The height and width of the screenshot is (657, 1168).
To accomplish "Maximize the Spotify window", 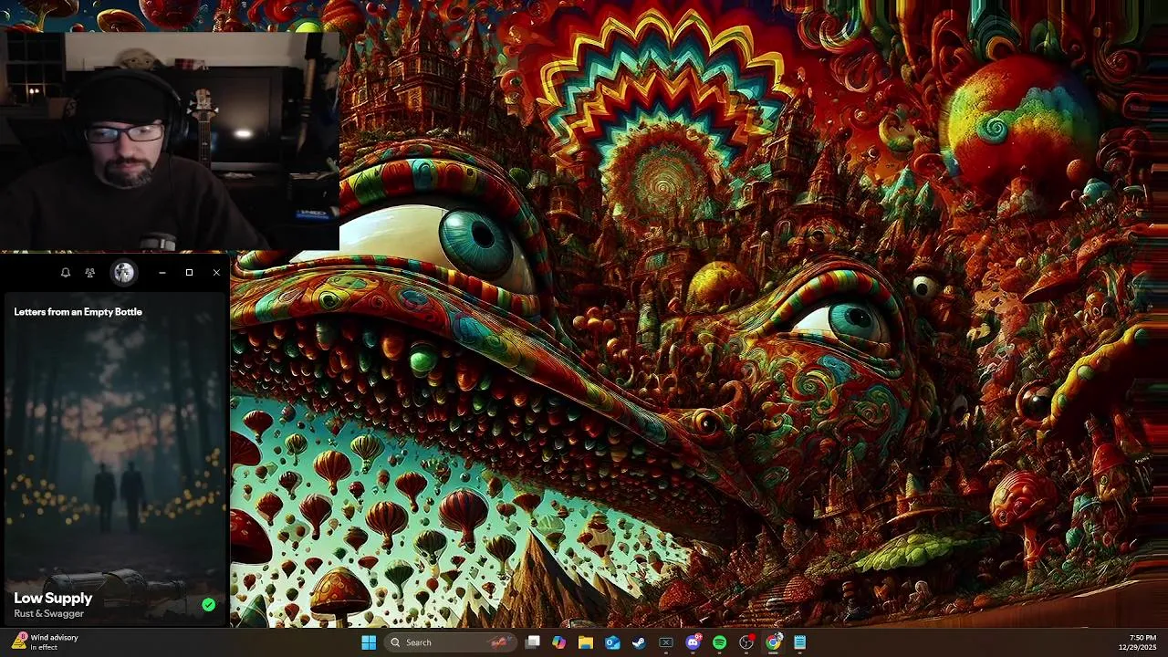I will 189,273.
